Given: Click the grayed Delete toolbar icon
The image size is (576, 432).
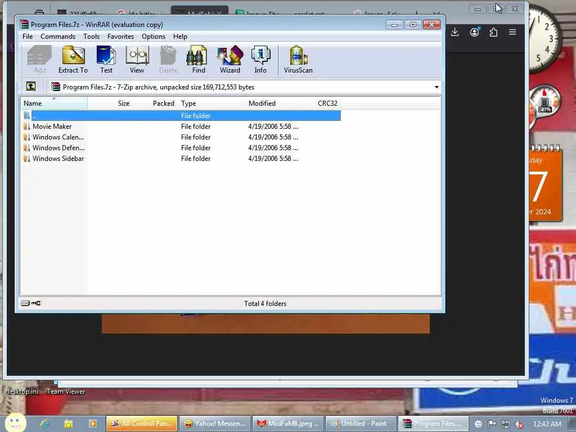Looking at the screenshot, I should tap(168, 60).
